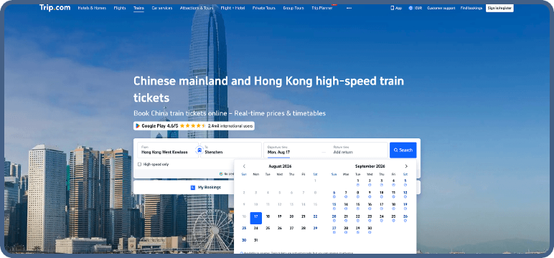
Task: Click clock icon under September 1
Action: pyautogui.click(x=358, y=185)
